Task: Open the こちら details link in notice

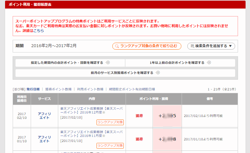Action: (x=39, y=31)
